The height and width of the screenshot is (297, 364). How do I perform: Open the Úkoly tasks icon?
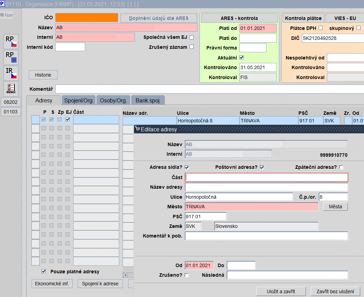click(x=11, y=89)
